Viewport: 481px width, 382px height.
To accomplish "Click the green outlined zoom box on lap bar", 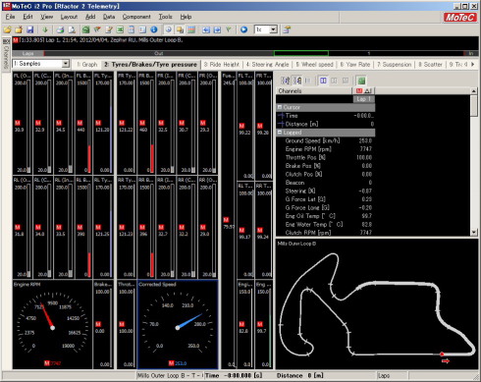I will (x=301, y=53).
